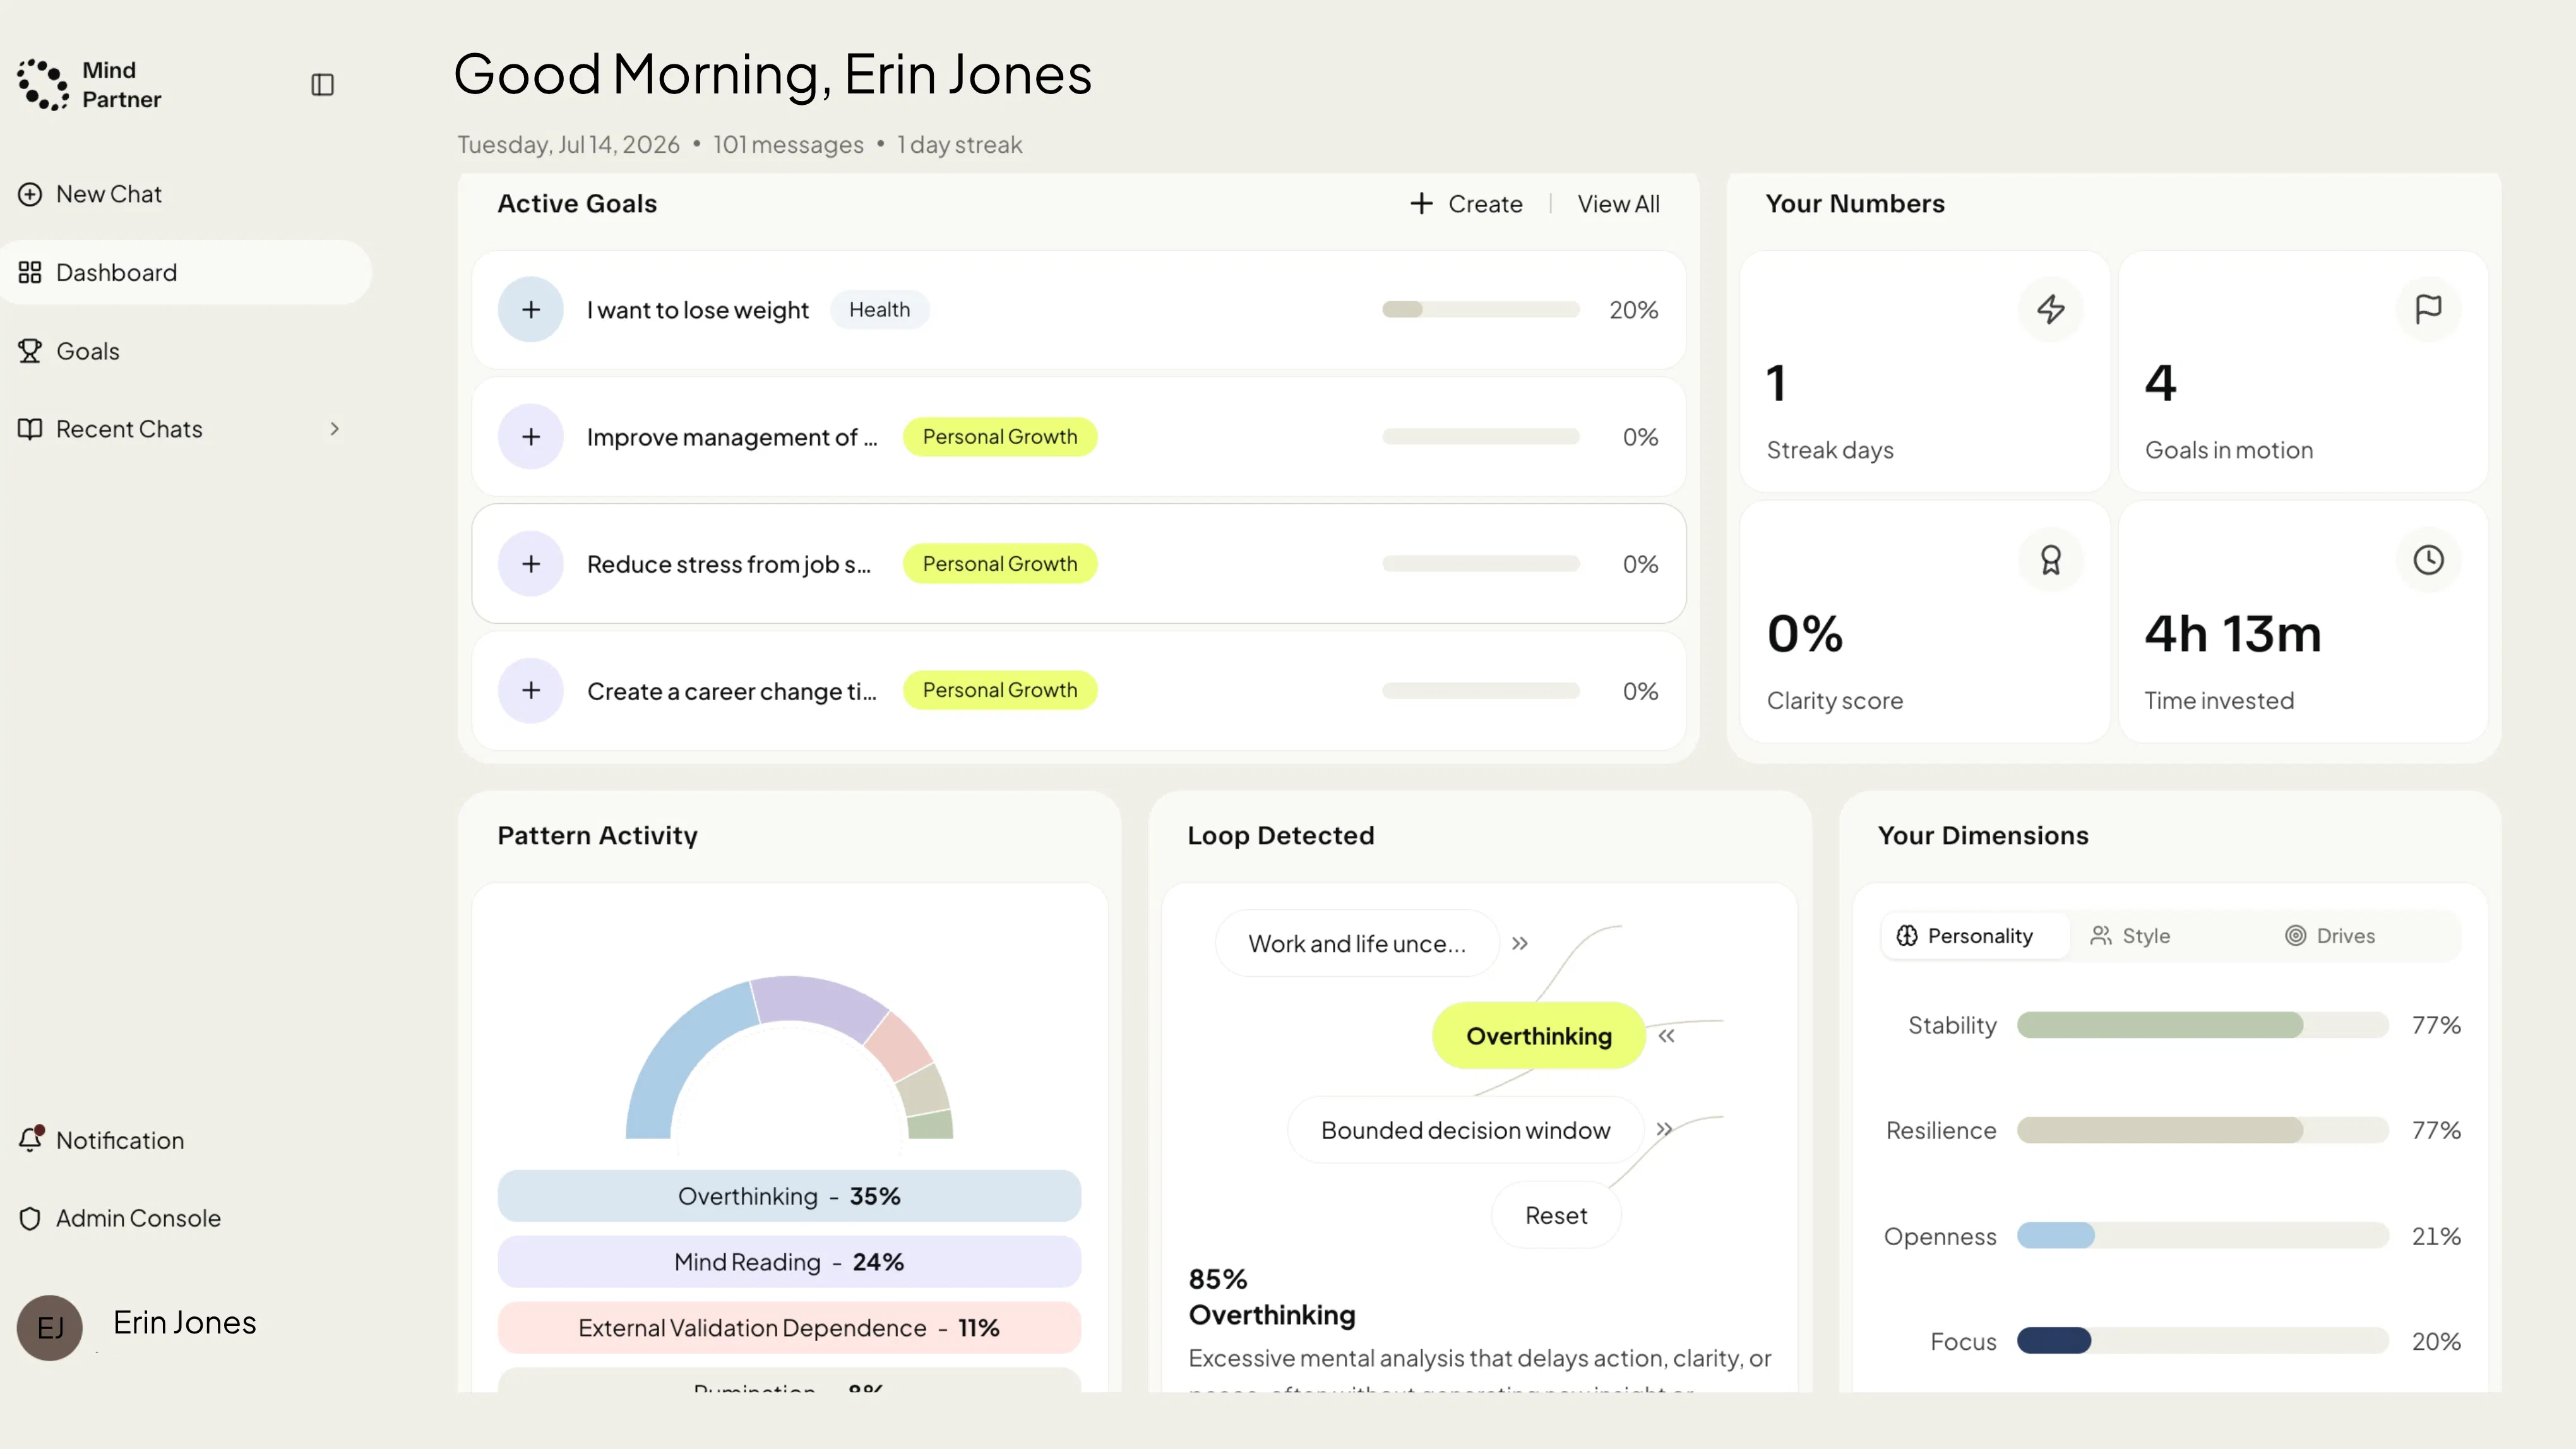The image size is (2576, 1449).
Task: Select the Personality tab
Action: coord(1965,936)
